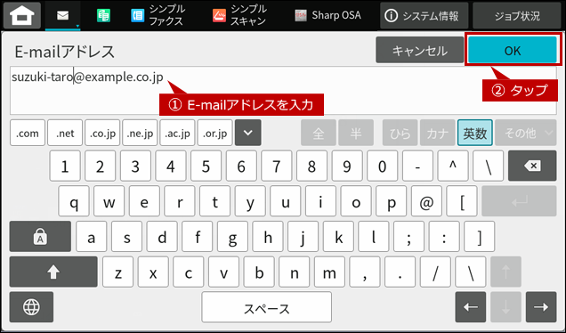Image resolution: width=566 pixels, height=333 pixels.
Task: Open the E-mail mode envelope icon
Action: tap(63, 15)
